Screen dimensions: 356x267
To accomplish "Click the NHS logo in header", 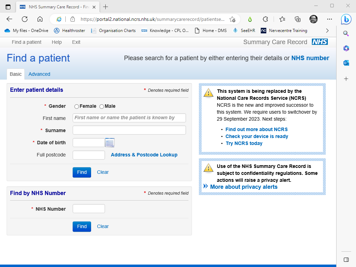I will 320,42.
